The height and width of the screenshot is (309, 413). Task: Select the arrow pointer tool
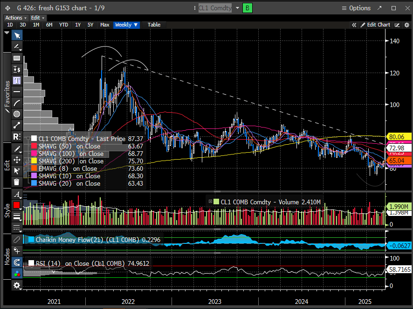[17, 36]
